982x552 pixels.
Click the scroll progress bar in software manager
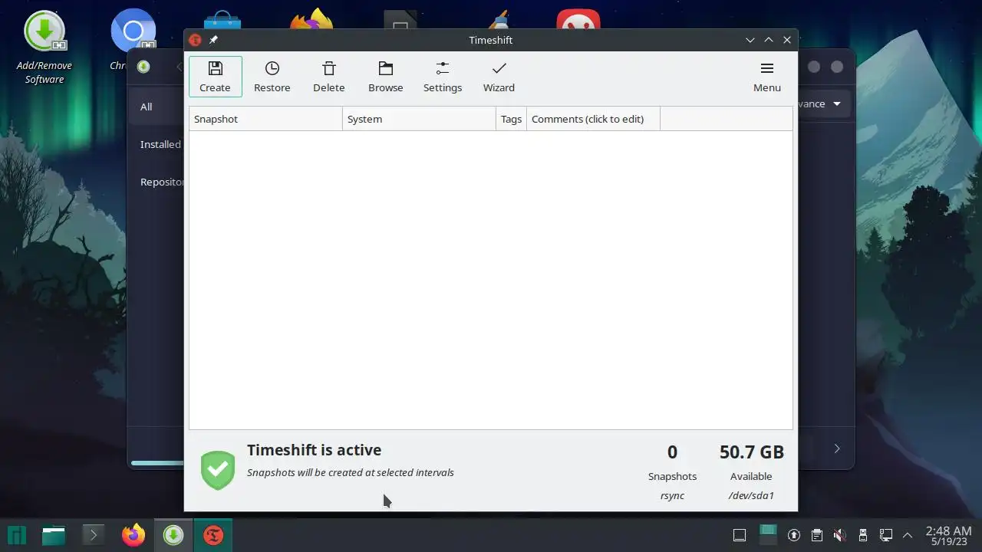coord(157,463)
